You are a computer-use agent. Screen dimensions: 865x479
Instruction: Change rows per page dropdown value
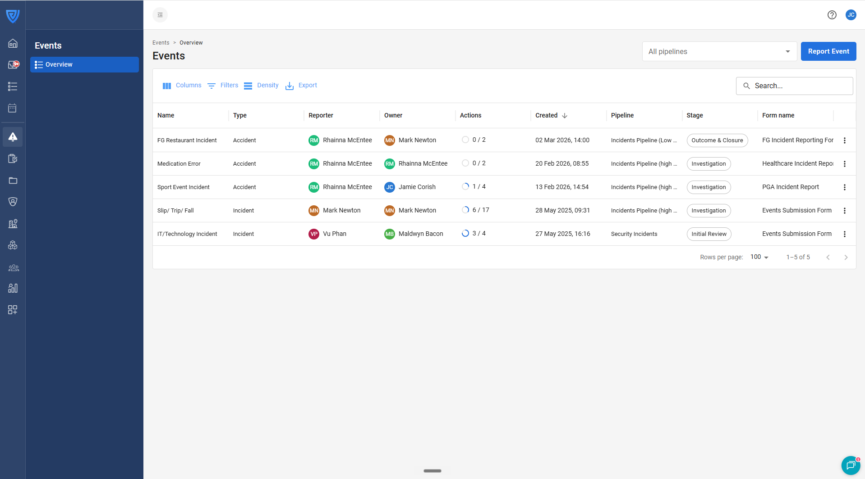[759, 257]
